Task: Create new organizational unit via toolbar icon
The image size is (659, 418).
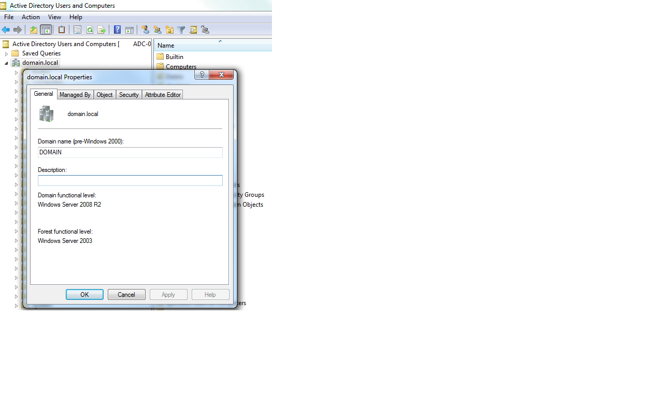Action: pyautogui.click(x=169, y=30)
